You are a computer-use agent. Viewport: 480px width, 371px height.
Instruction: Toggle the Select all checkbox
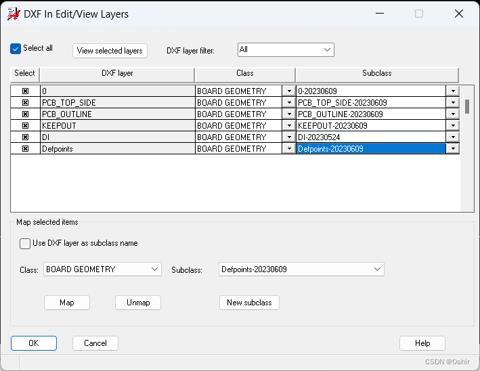coord(16,49)
